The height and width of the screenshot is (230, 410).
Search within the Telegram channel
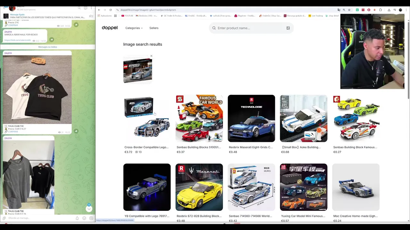click(x=79, y=8)
